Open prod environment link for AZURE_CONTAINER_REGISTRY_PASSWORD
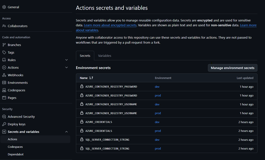This screenshot has width=265, height=160. [x=158, y=96]
